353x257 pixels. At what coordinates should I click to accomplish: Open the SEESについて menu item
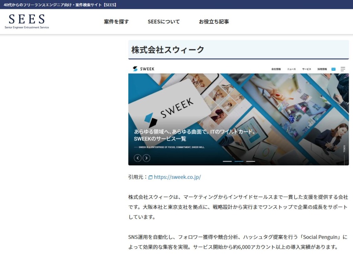pyautogui.click(x=164, y=22)
